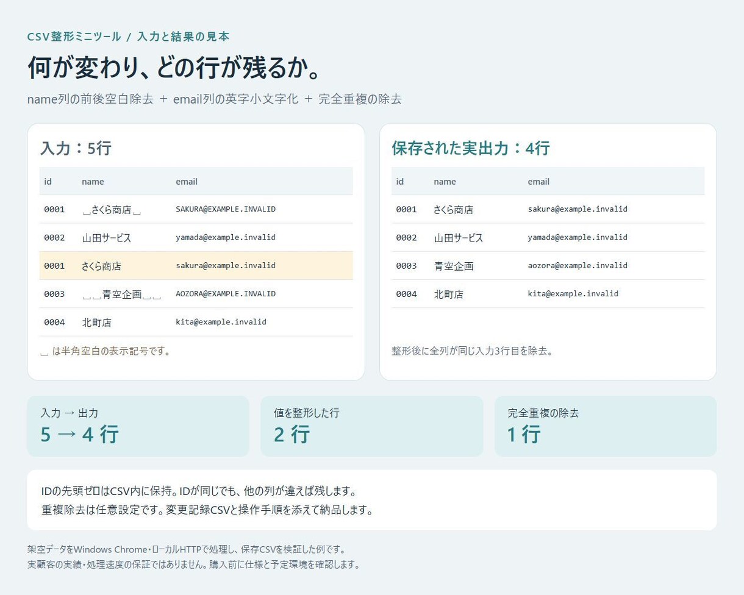Click sakura@example.invalid in the output table
Image resolution: width=744 pixels, height=595 pixels.
tap(578, 209)
